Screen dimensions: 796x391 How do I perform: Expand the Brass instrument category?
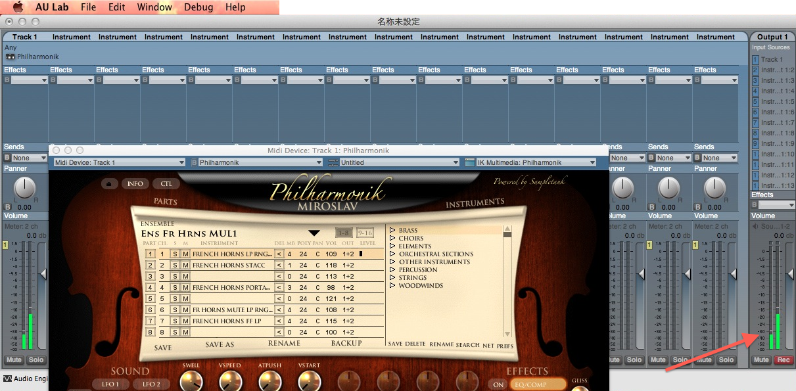392,231
